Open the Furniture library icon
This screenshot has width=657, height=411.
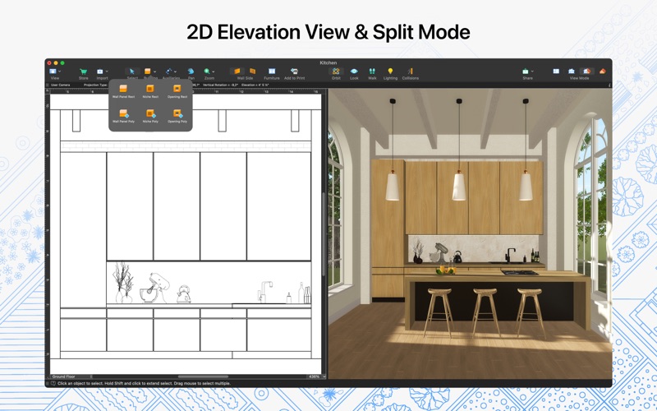pyautogui.click(x=272, y=72)
